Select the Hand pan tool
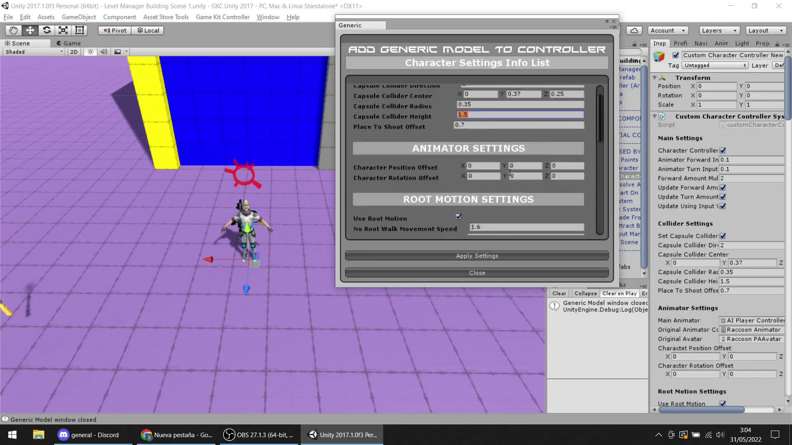 pyautogui.click(x=13, y=30)
